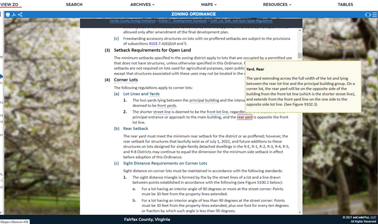This screenshot has height=224, width=378.
Task: Click the principal building definition term
Action: [x=204, y=100]
